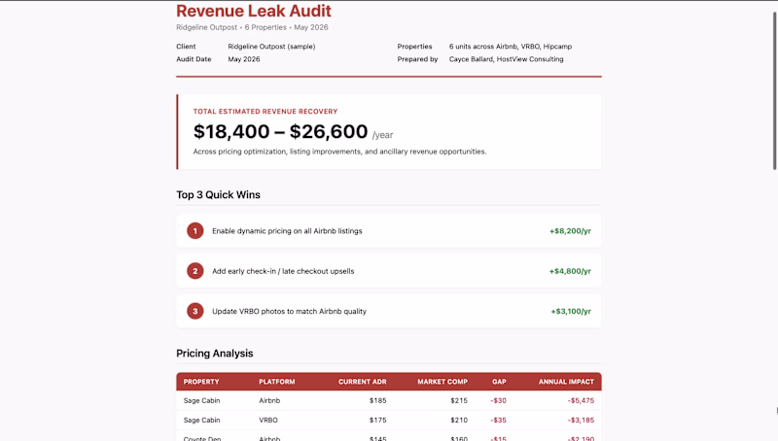Click '6 units across Airbnb, VRBO, Hipcamp'
The height and width of the screenshot is (441, 778).
pos(510,47)
